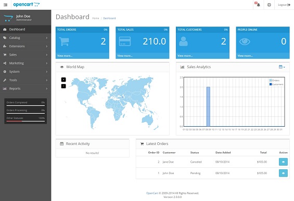
Task: Click the Other Statuses progress bar
Action: point(25,121)
